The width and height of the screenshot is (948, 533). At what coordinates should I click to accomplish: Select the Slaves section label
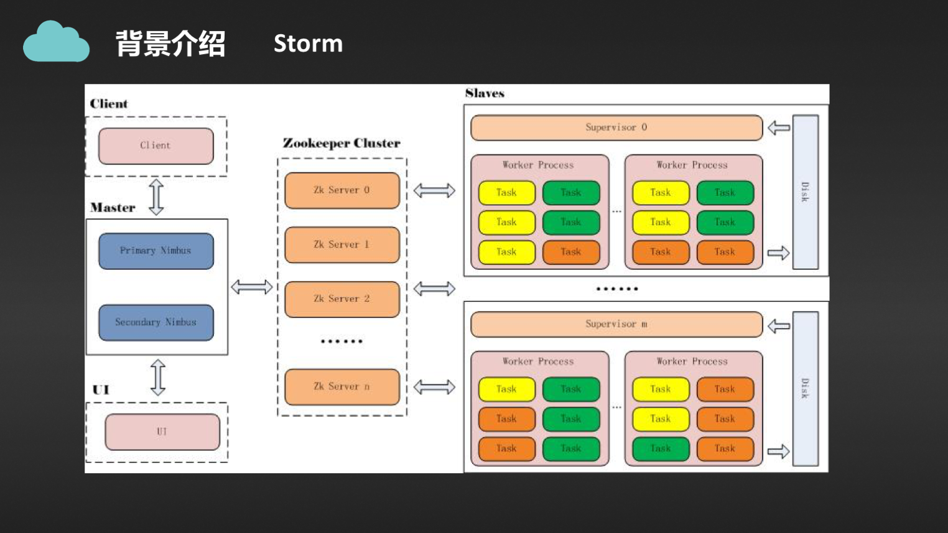tap(485, 93)
